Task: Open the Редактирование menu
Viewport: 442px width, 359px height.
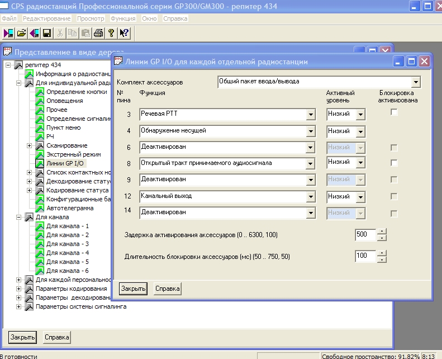Action: coord(46,18)
